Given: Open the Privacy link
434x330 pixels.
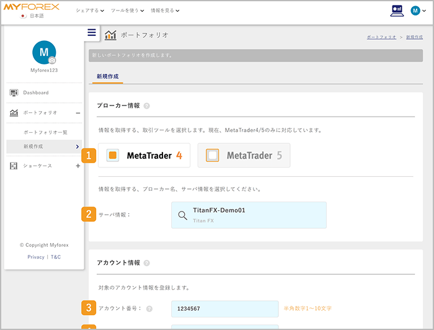Looking at the screenshot, I should click(36, 257).
